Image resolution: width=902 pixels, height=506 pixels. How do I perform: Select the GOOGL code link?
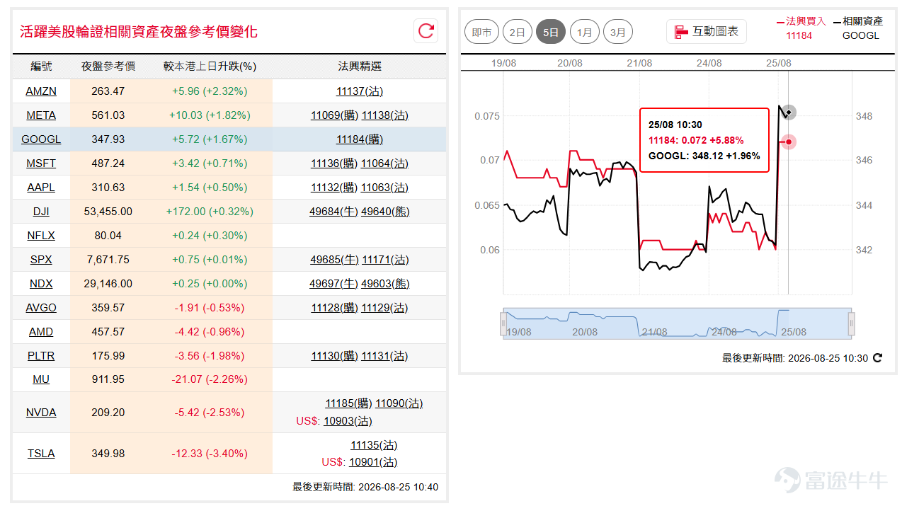[x=41, y=139]
